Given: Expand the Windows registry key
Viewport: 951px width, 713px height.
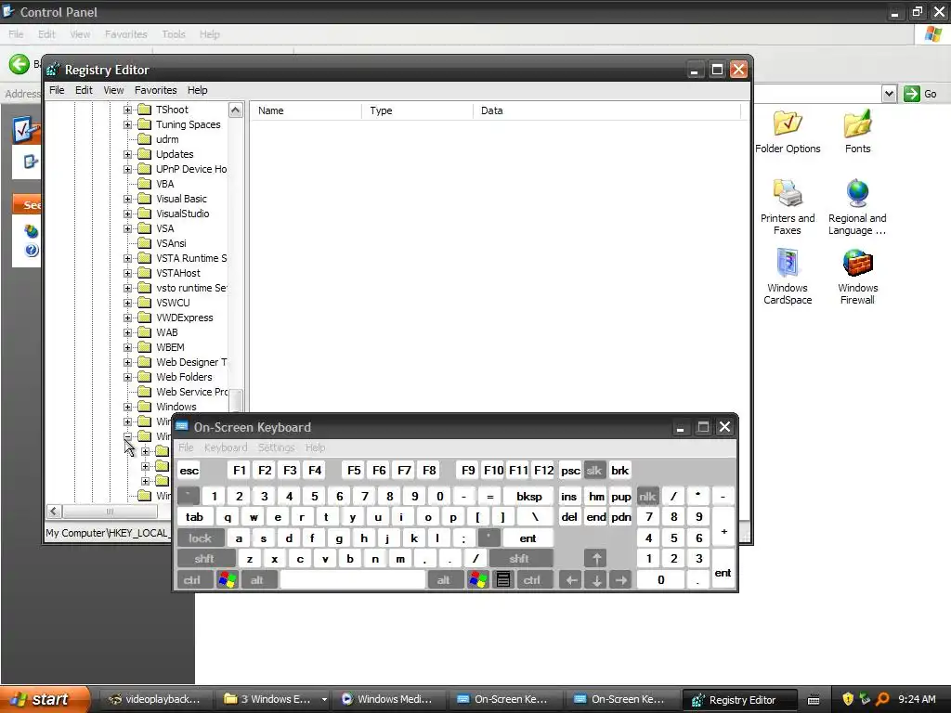Looking at the screenshot, I should (x=127, y=407).
